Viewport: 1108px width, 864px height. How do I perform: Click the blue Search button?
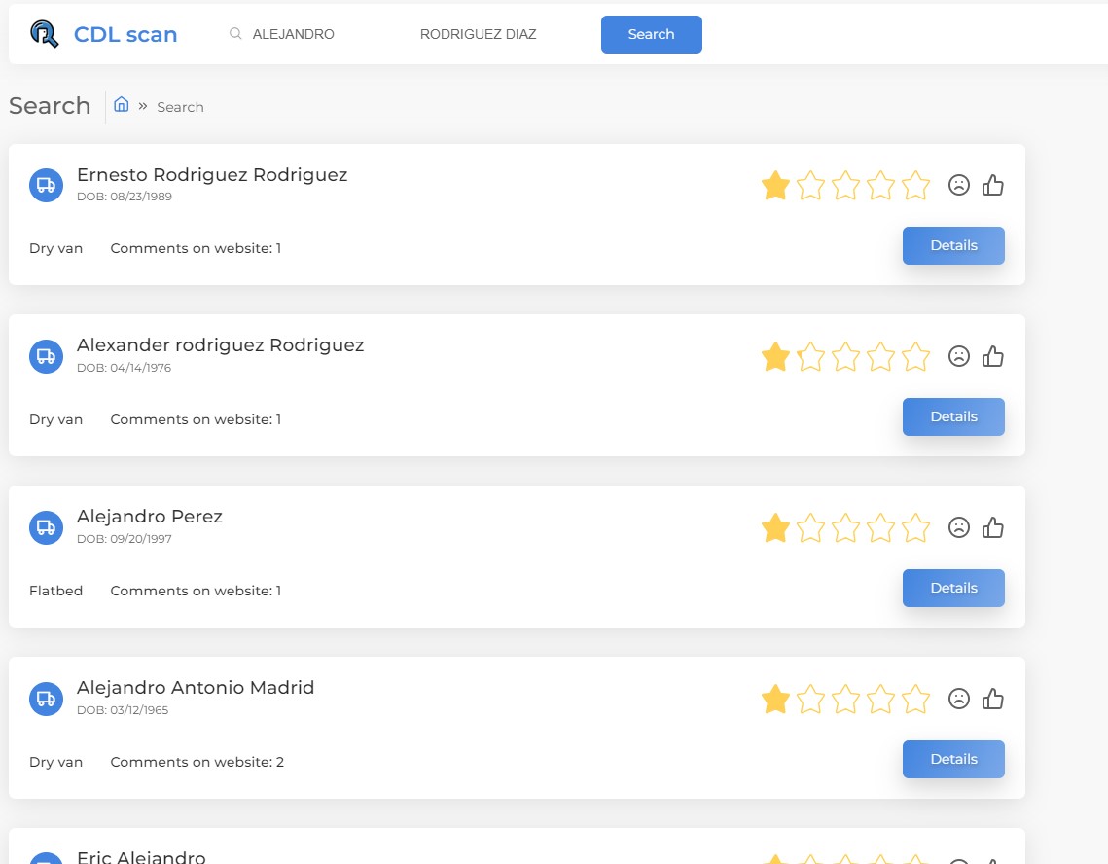coord(652,34)
